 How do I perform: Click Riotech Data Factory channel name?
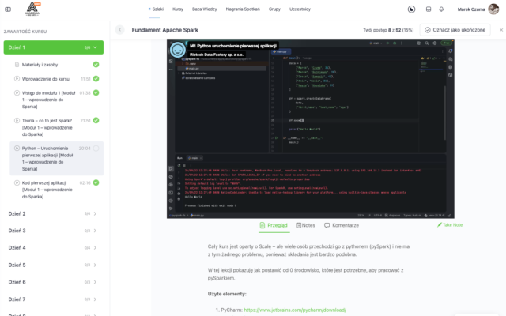(217, 55)
